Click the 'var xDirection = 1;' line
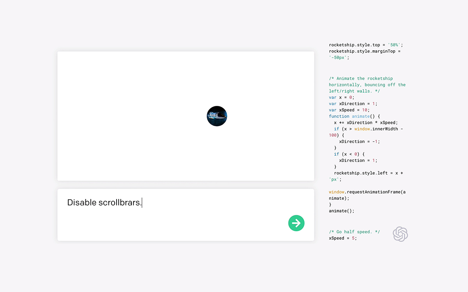This screenshot has height=292, width=468. (353, 104)
